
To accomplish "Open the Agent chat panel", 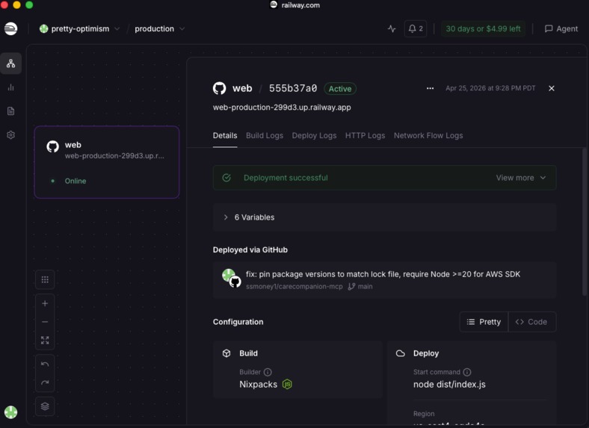I will point(561,28).
